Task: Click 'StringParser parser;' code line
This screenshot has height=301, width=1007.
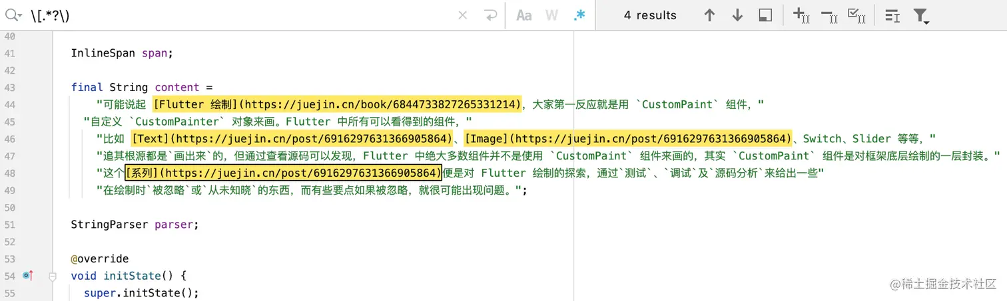Action: pyautogui.click(x=135, y=224)
